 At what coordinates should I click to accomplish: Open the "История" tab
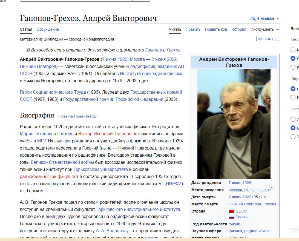(238, 29)
